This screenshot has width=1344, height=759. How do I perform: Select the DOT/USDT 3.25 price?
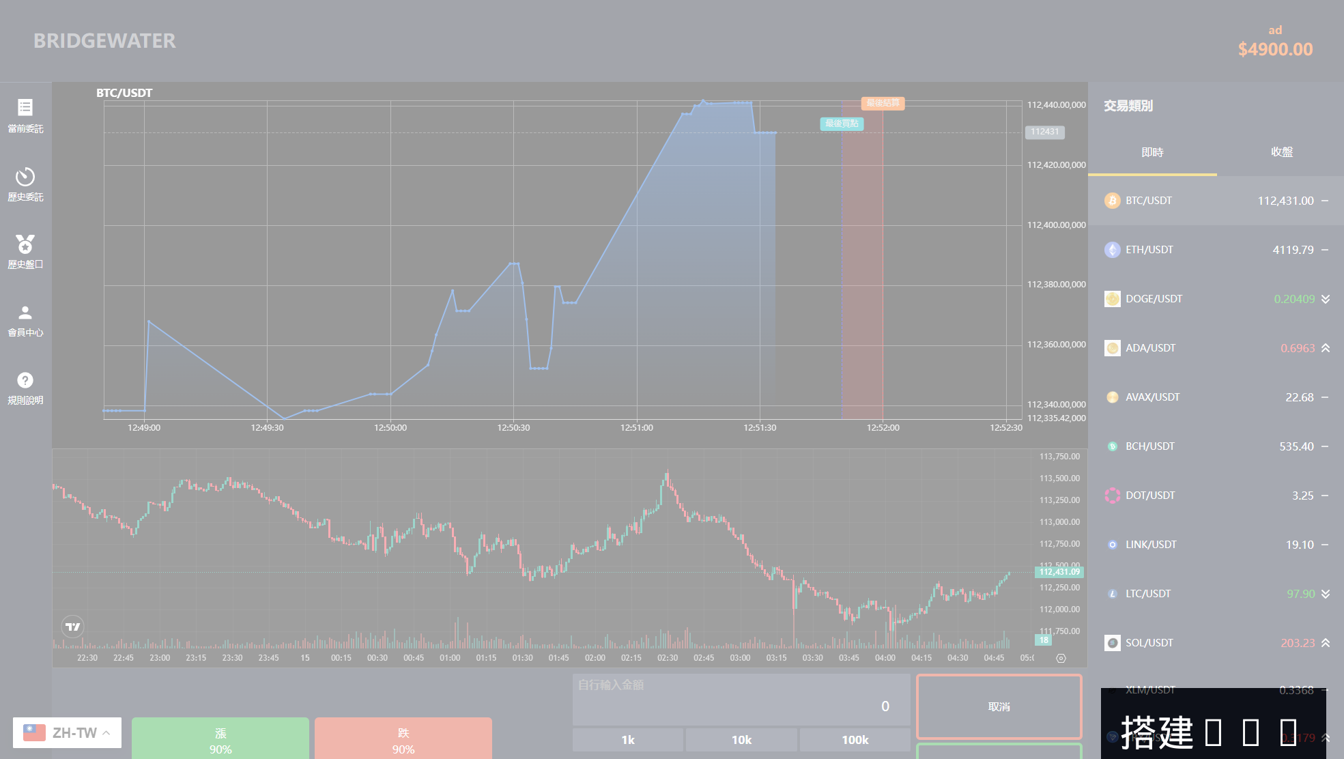[x=1302, y=496]
